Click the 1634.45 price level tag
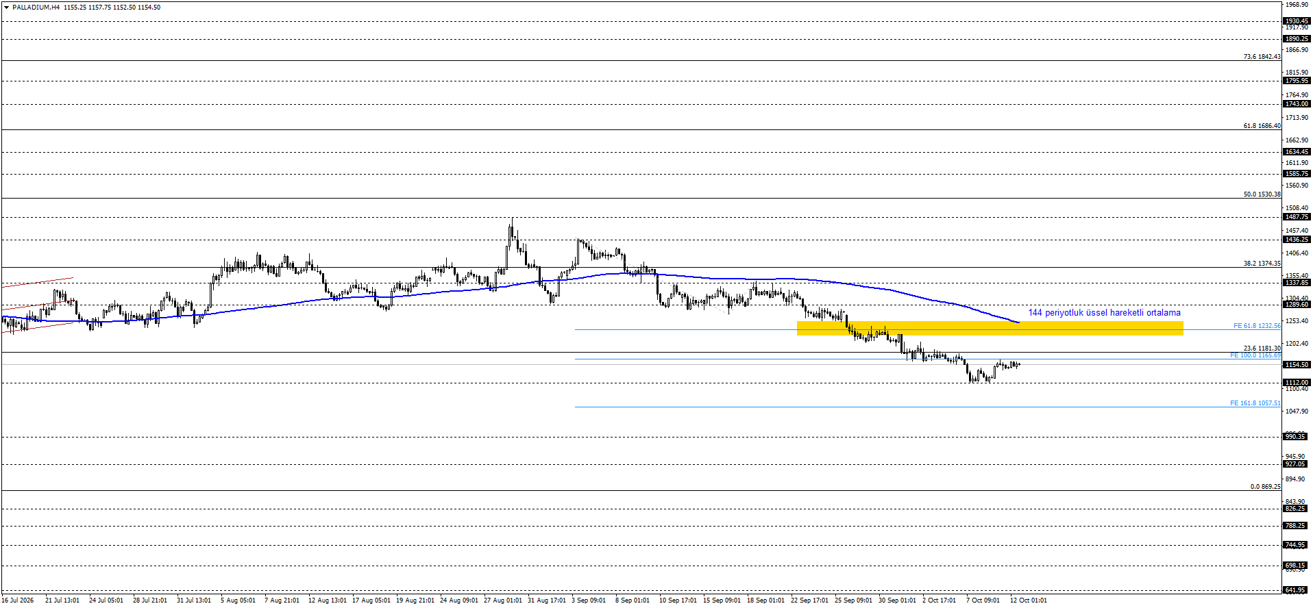This screenshot has width=1313, height=608. (x=1297, y=152)
